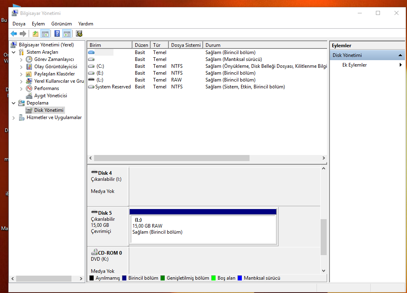Viewport: 407px width, 293px height.
Task: Open the Eylem menu
Action: pyautogui.click(x=38, y=24)
